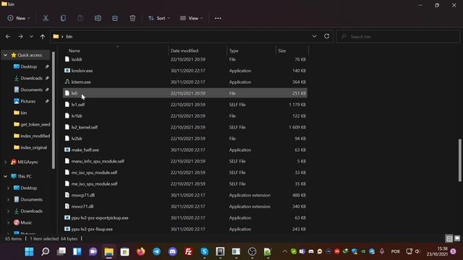Go up one folder level

tap(43, 37)
